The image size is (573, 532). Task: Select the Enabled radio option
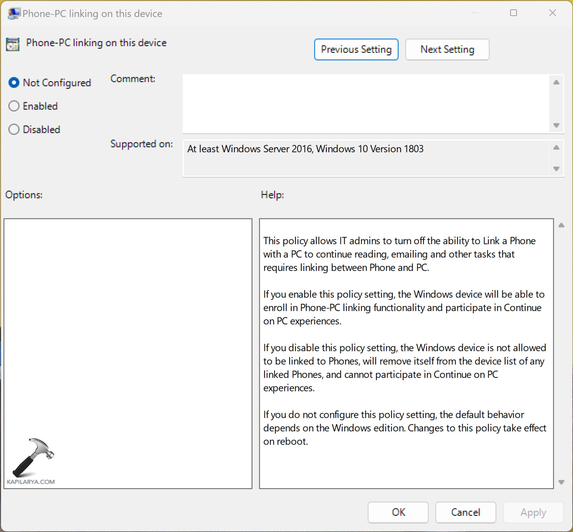point(14,106)
